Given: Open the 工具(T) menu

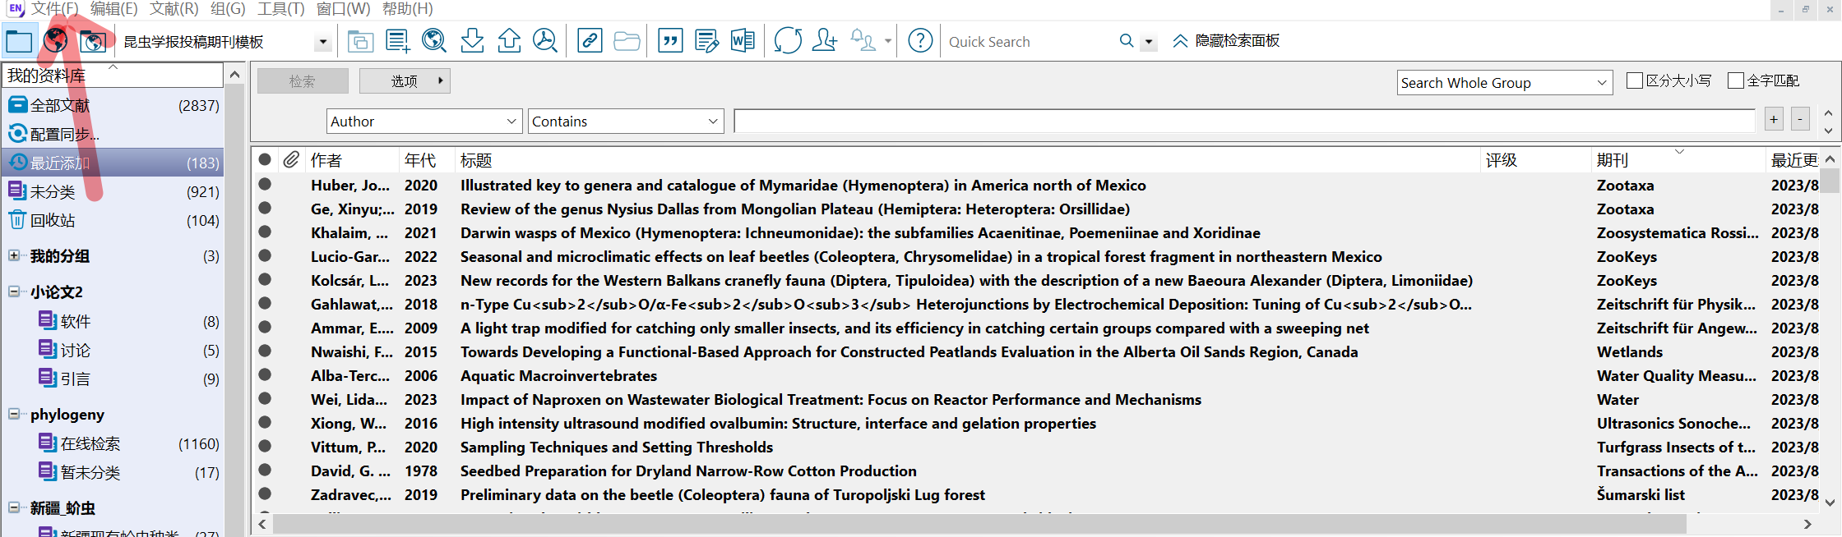Looking at the screenshot, I should click(280, 9).
